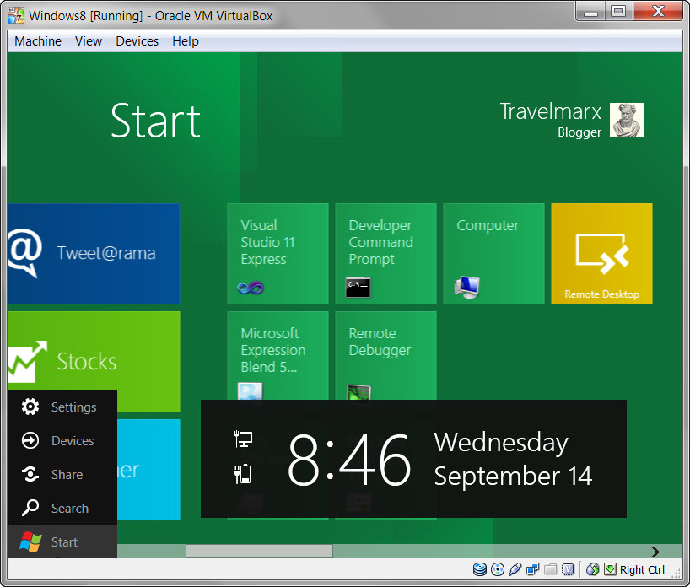The image size is (690, 587).
Task: Click the virtualization features chip icon
Action: [568, 569]
